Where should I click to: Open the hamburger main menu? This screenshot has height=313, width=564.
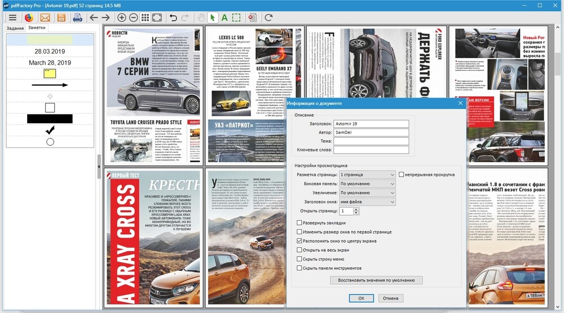[x=12, y=17]
